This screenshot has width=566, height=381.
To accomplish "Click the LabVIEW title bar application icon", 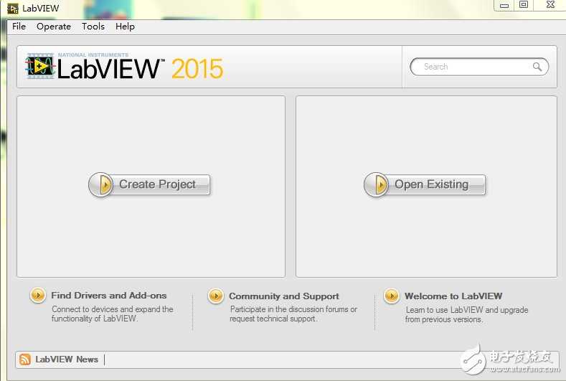I will click(x=13, y=9).
